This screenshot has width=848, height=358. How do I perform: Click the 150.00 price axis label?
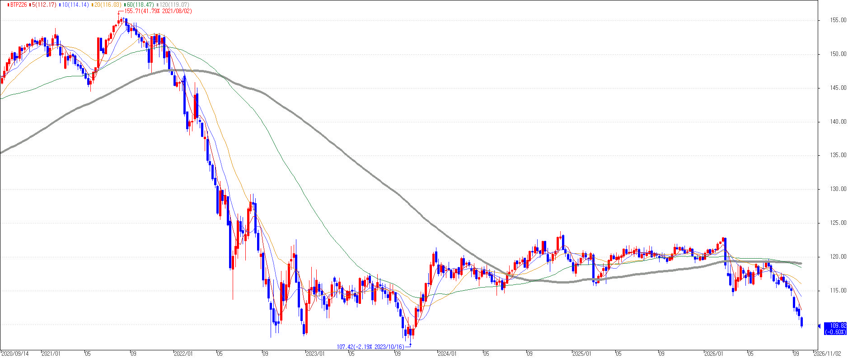coord(839,54)
